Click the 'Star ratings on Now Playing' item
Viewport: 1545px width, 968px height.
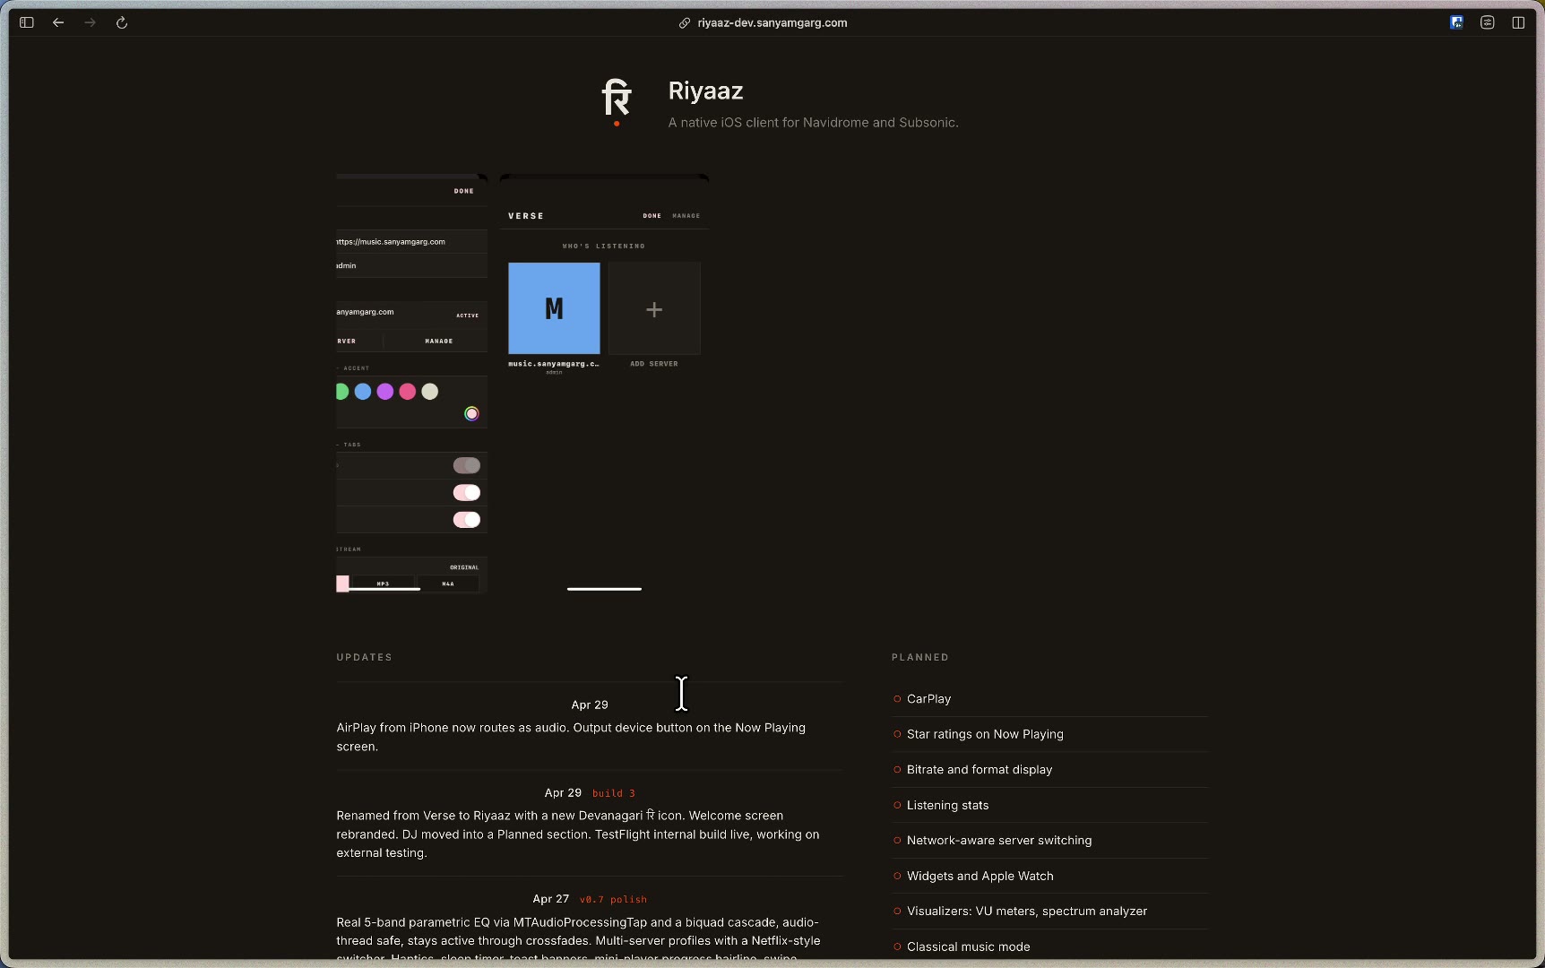click(985, 735)
